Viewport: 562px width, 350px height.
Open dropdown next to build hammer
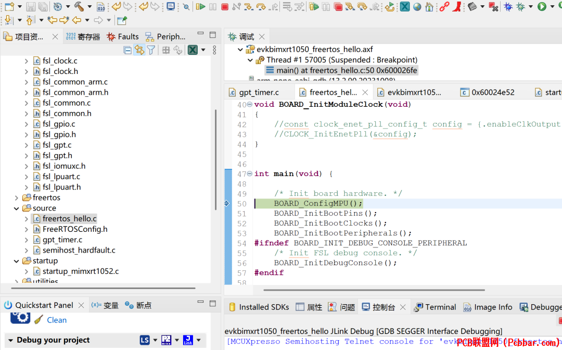pyautogui.click(x=90, y=6)
